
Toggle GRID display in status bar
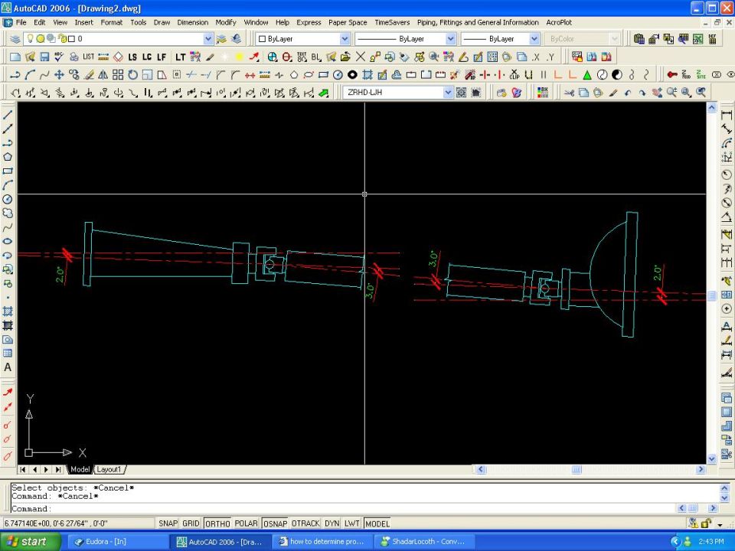coord(191,523)
